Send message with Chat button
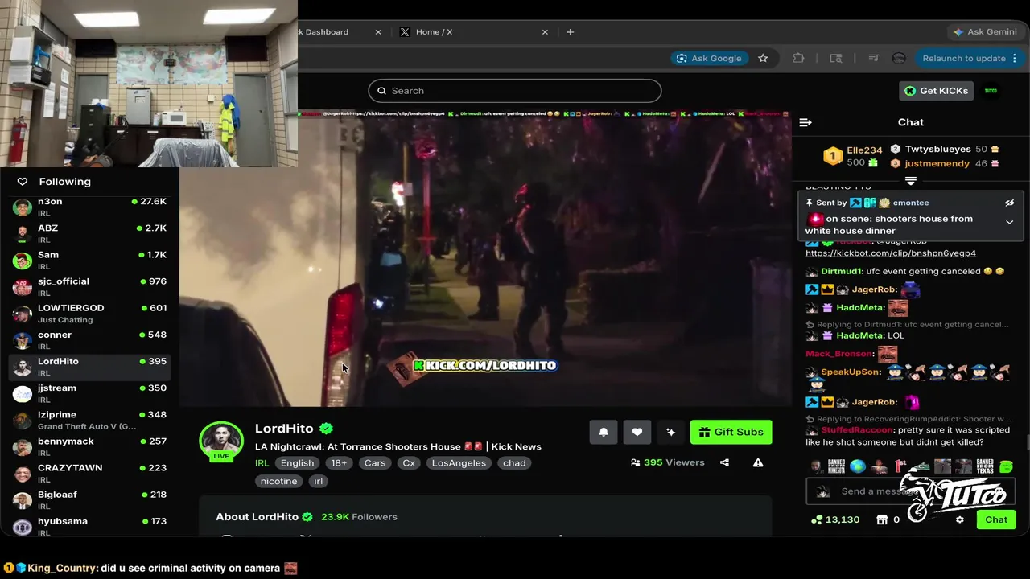Screen dimensions: 1030x579 996,519
